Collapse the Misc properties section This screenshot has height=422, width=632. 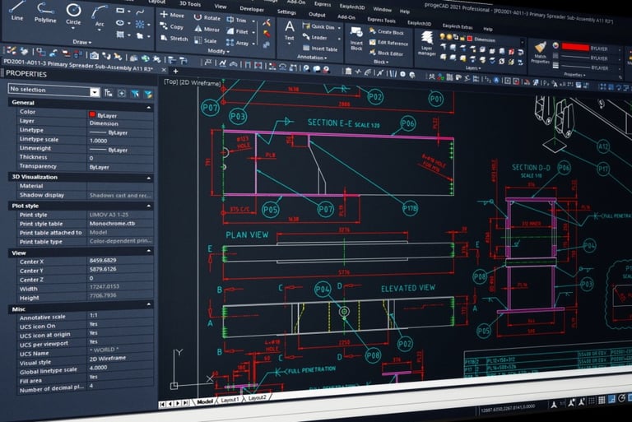coord(149,304)
